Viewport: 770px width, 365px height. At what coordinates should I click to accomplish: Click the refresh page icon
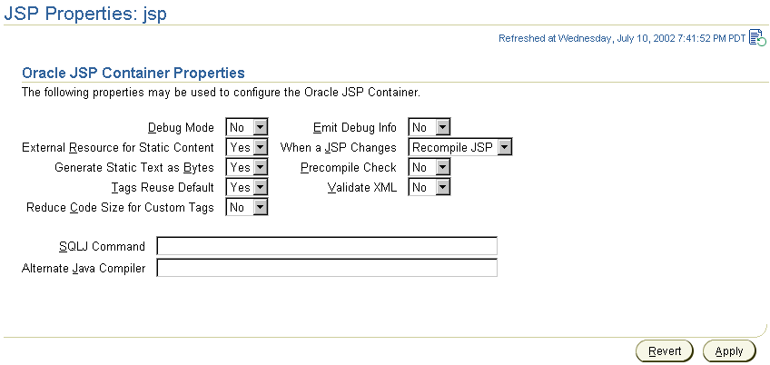click(757, 39)
